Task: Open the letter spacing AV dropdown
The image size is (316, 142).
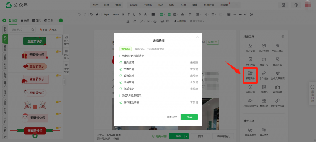Action: pos(135,21)
